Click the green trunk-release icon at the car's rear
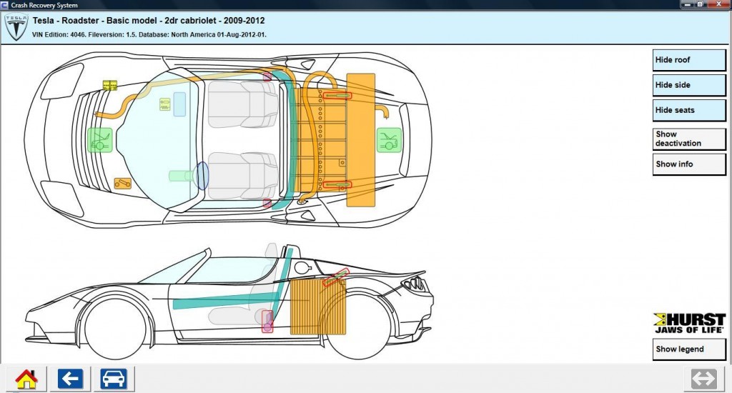This screenshot has height=393, width=732. point(389,139)
